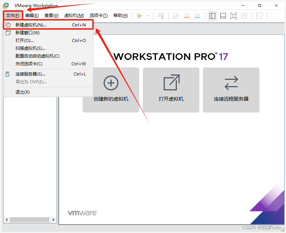Click the new window menu icon
Screen dimensions: 286x233
click(x=8, y=33)
